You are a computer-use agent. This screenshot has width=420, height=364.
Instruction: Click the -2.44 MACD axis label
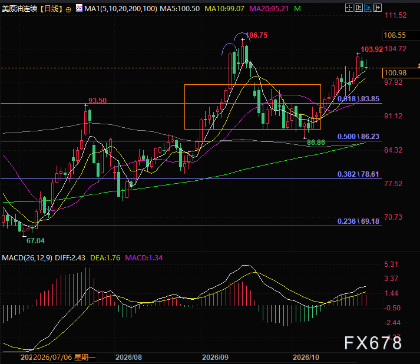pyautogui.click(x=392, y=323)
